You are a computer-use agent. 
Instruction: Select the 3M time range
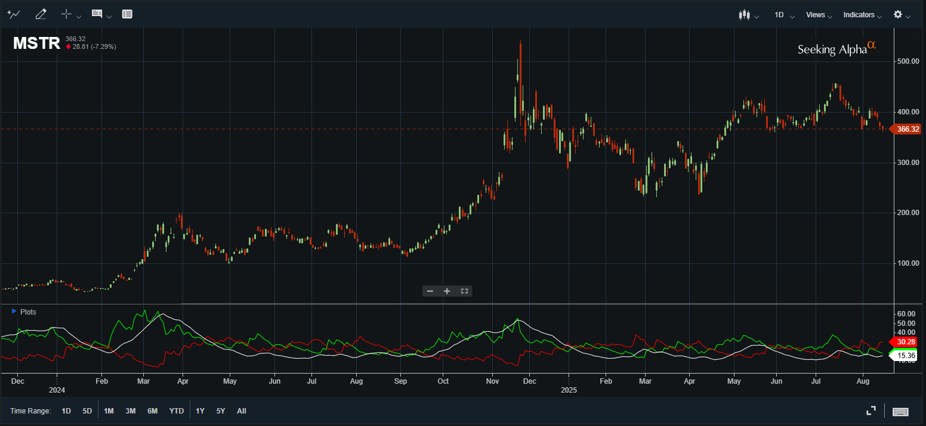click(x=130, y=411)
